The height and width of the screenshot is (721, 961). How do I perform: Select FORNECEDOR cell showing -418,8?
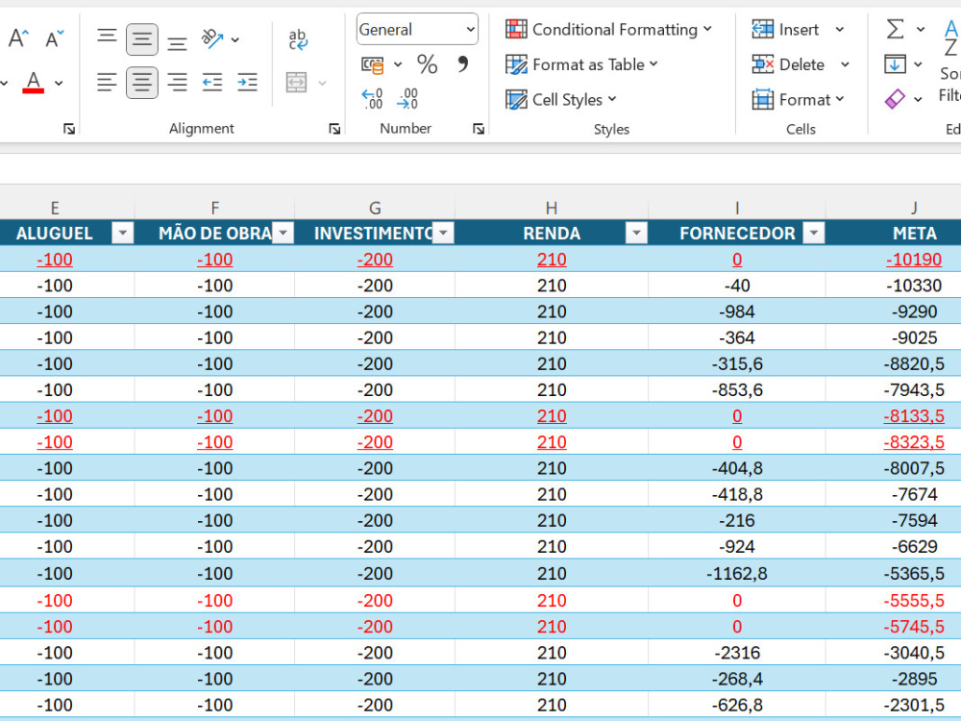click(x=737, y=494)
